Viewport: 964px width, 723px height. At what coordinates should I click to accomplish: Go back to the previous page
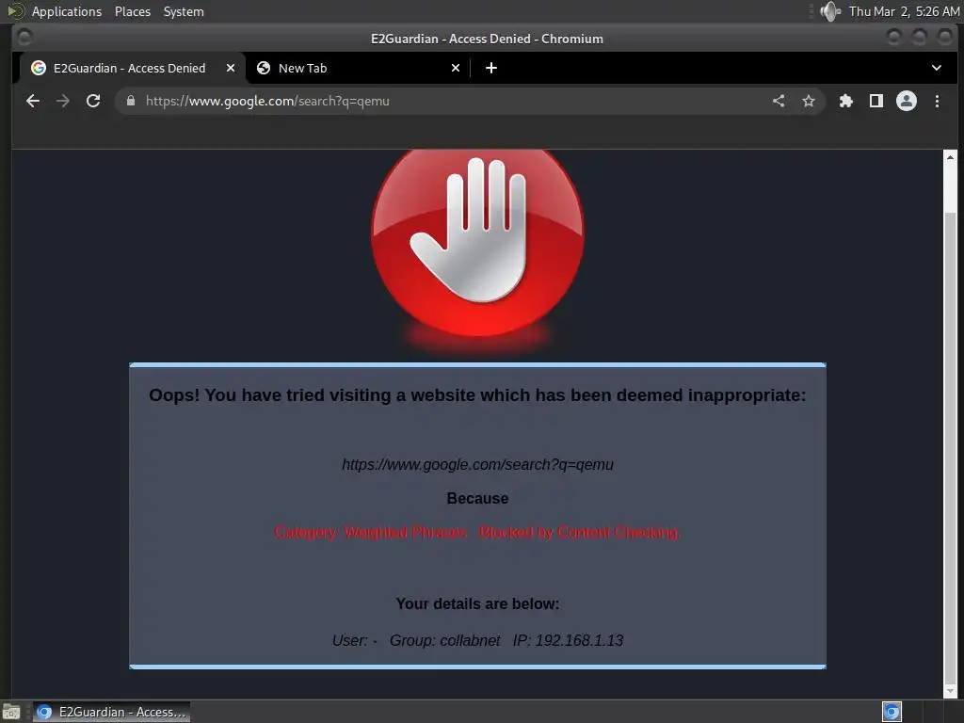coord(33,101)
